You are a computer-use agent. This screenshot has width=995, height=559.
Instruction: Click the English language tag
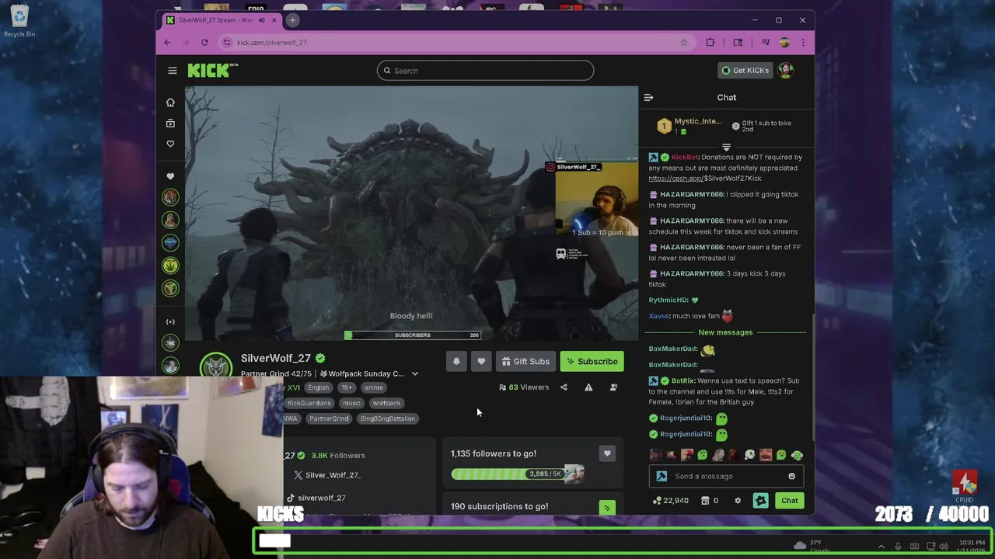[x=318, y=387]
